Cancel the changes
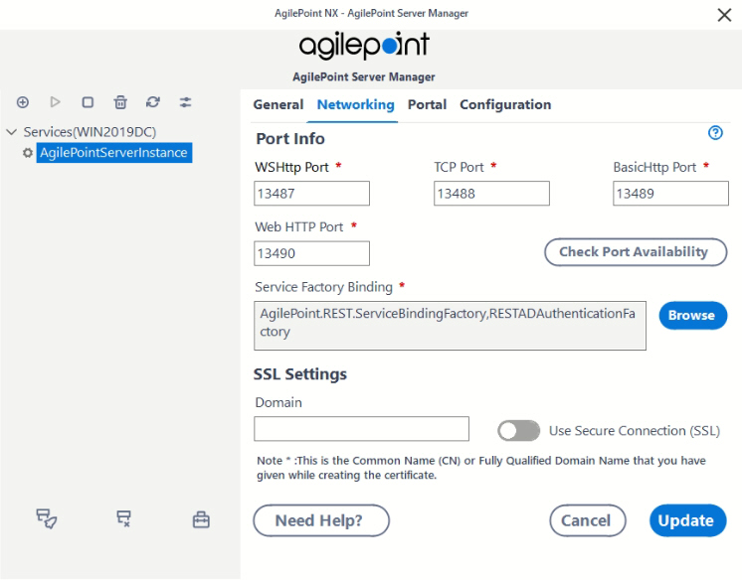The width and height of the screenshot is (742, 580). coord(588,520)
